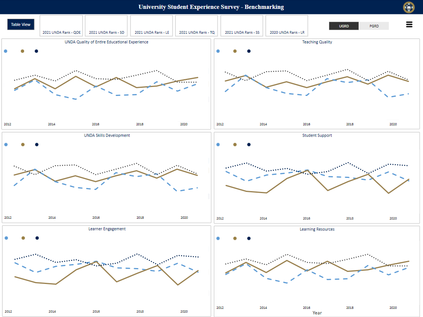
Task: Open the 2021 UNDA Rank - SD card
Action: tap(106, 26)
